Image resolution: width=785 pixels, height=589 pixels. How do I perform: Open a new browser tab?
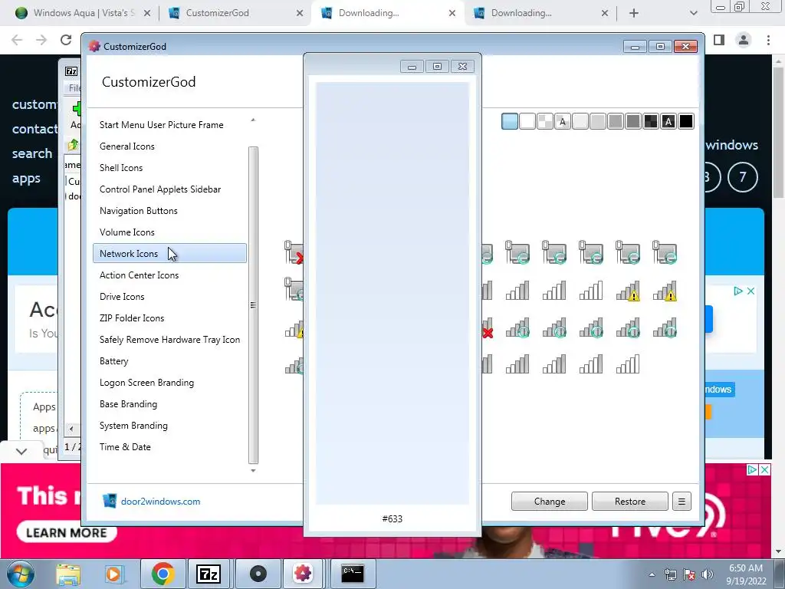pos(634,13)
